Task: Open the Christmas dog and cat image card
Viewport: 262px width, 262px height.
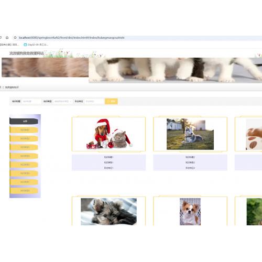Action: [108, 134]
